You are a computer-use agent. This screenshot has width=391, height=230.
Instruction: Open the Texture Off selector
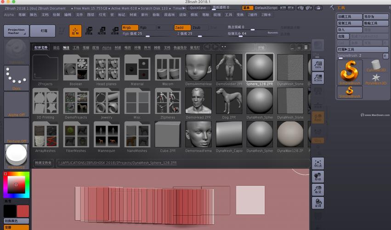click(x=17, y=131)
